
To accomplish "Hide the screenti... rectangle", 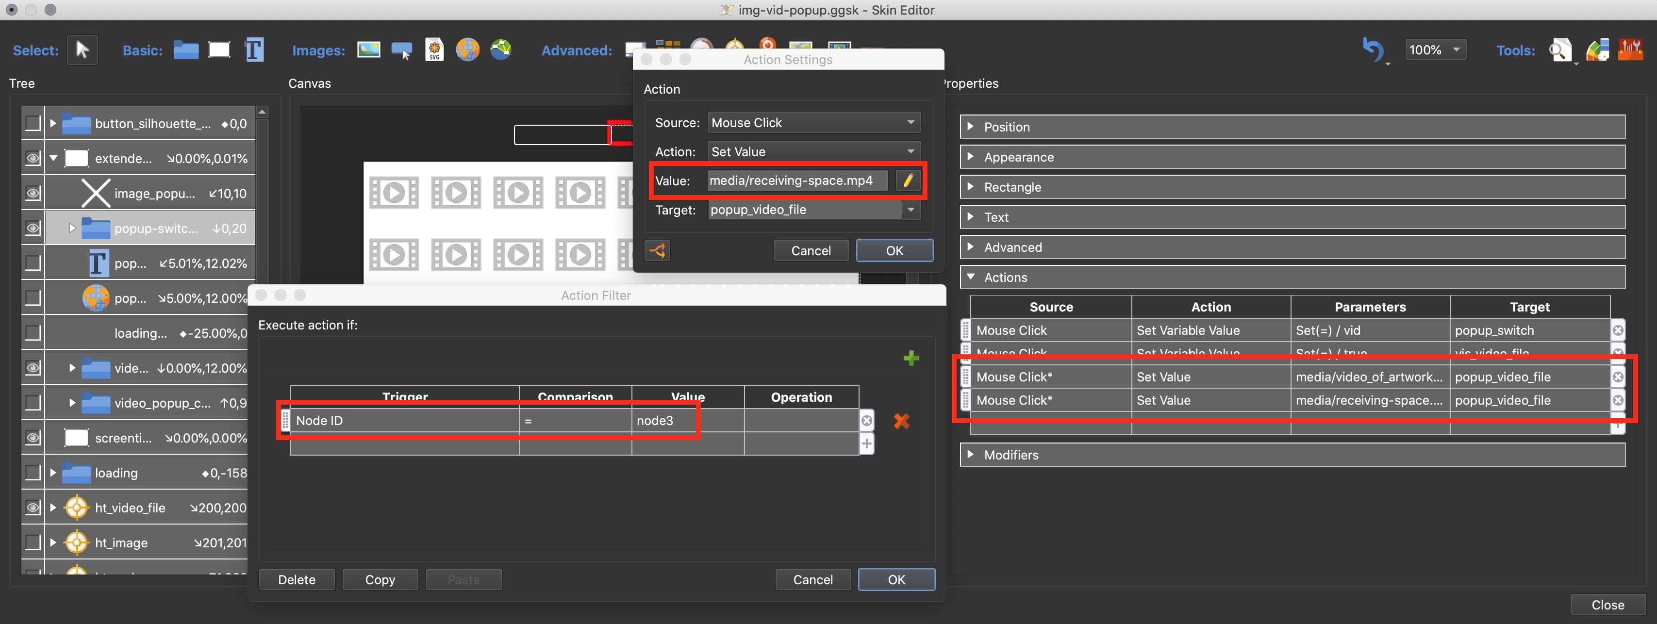I will (32, 438).
